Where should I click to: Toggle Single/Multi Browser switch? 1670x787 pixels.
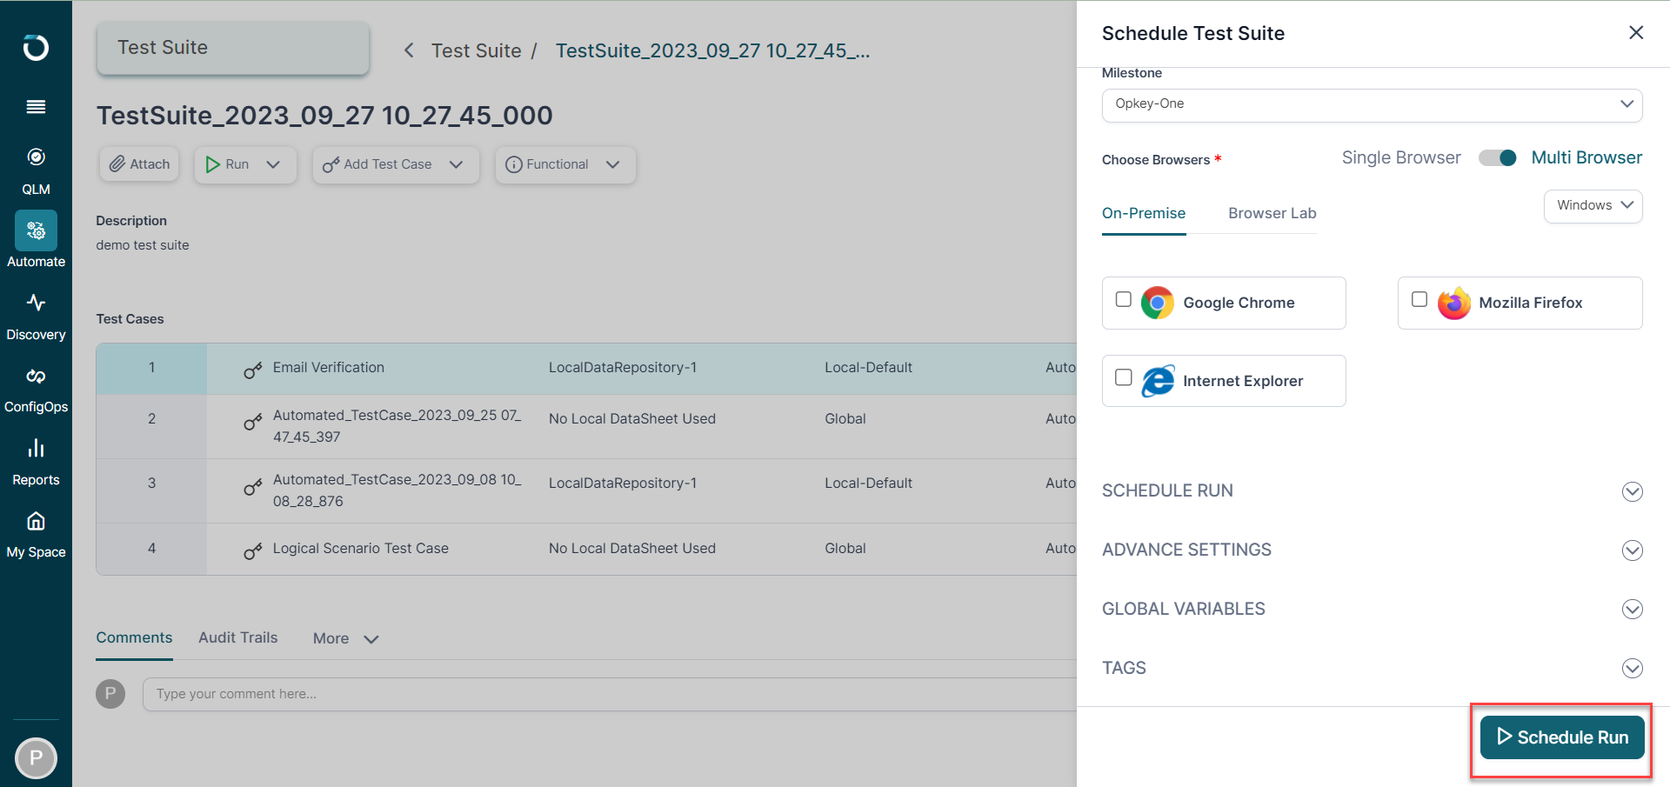pyautogui.click(x=1498, y=157)
